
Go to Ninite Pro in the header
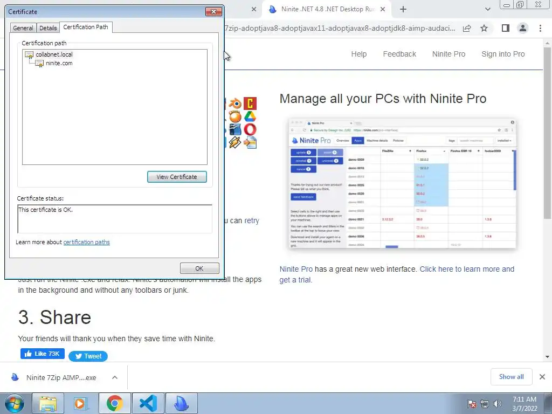[x=448, y=54]
